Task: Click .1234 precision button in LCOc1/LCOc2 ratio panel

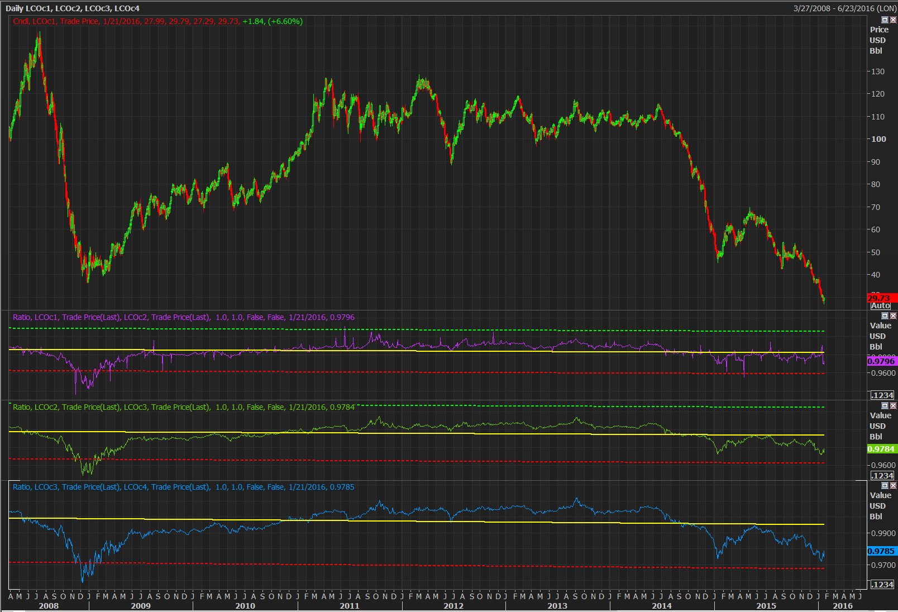Action: click(882, 395)
